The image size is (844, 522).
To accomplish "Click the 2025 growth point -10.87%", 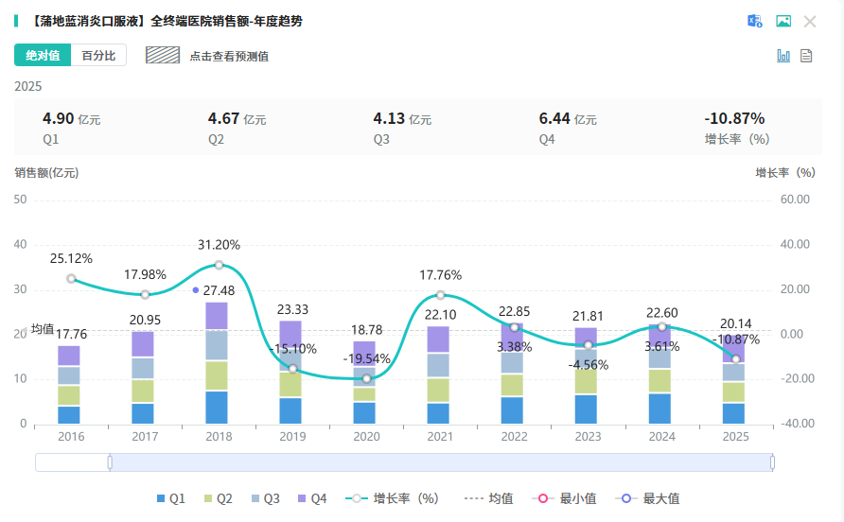I will tap(736, 359).
